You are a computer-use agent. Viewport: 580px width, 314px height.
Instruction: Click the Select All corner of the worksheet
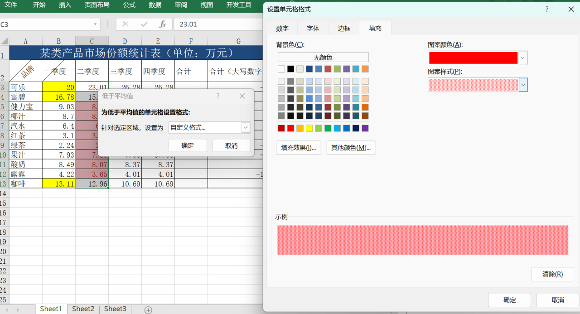click(x=5, y=41)
